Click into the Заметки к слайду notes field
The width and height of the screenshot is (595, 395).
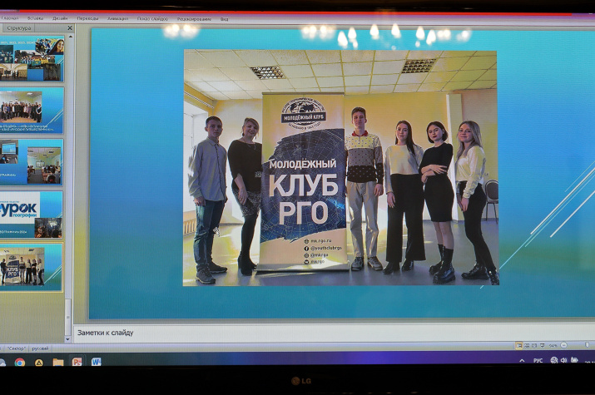click(x=334, y=333)
